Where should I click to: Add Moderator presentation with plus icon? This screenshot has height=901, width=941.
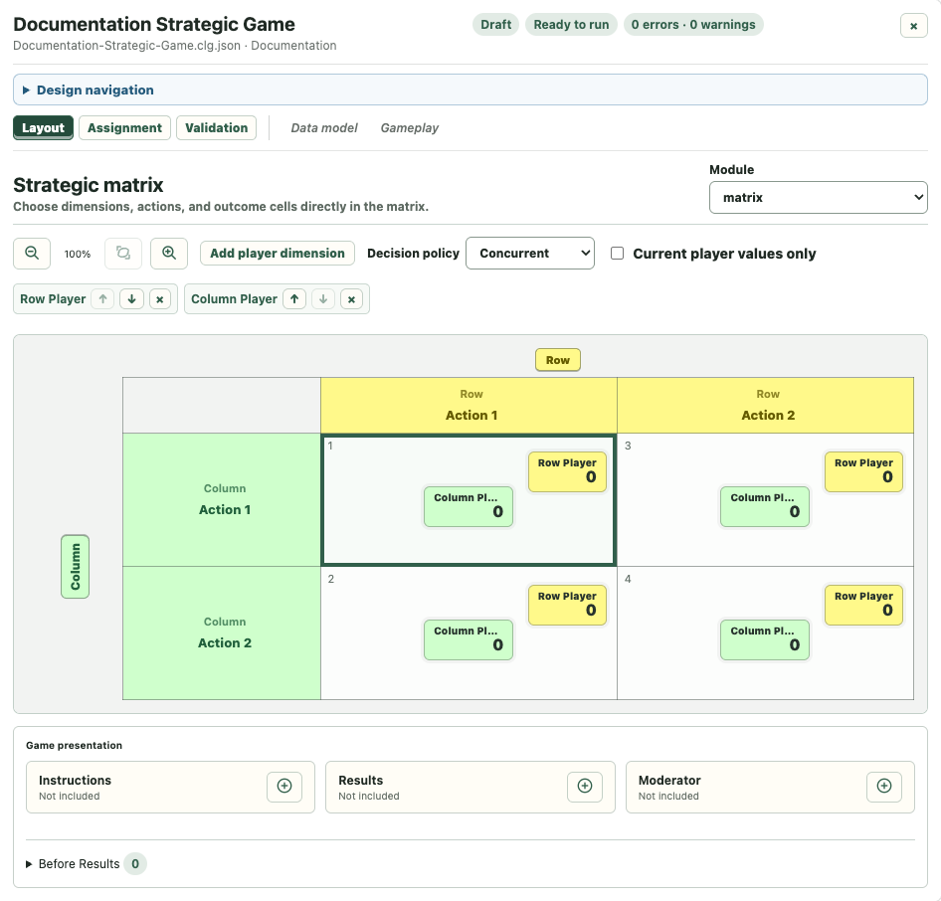click(x=884, y=787)
